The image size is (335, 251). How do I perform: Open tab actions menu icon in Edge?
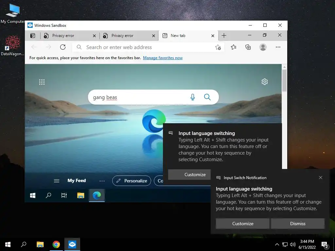pos(33,36)
